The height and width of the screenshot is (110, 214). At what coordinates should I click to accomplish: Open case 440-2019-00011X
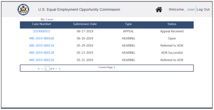pos(42,60)
